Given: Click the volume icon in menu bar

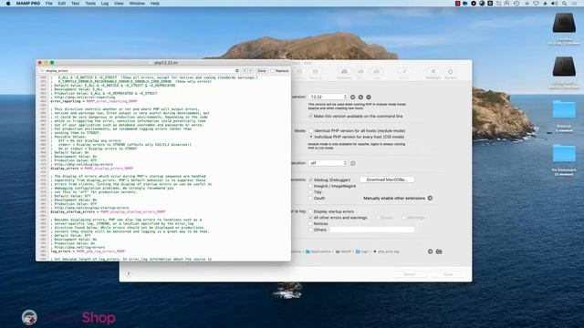Looking at the screenshot, I should click(554, 4).
